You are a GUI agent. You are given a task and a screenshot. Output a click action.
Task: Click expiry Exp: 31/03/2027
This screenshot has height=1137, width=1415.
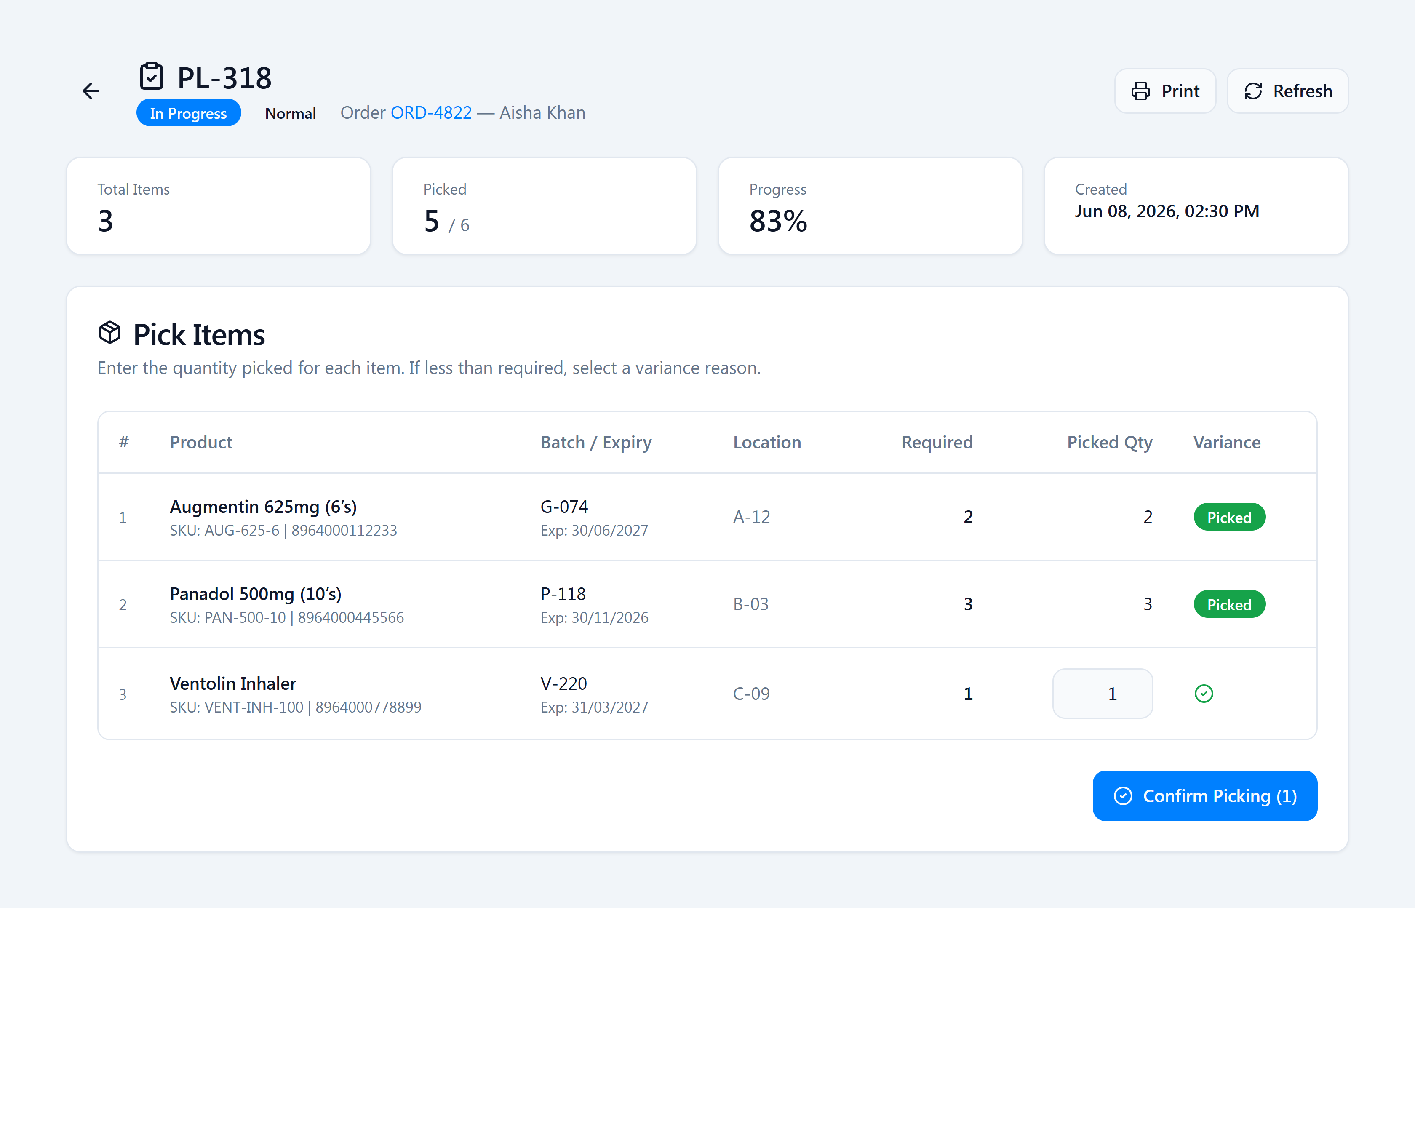(x=594, y=707)
